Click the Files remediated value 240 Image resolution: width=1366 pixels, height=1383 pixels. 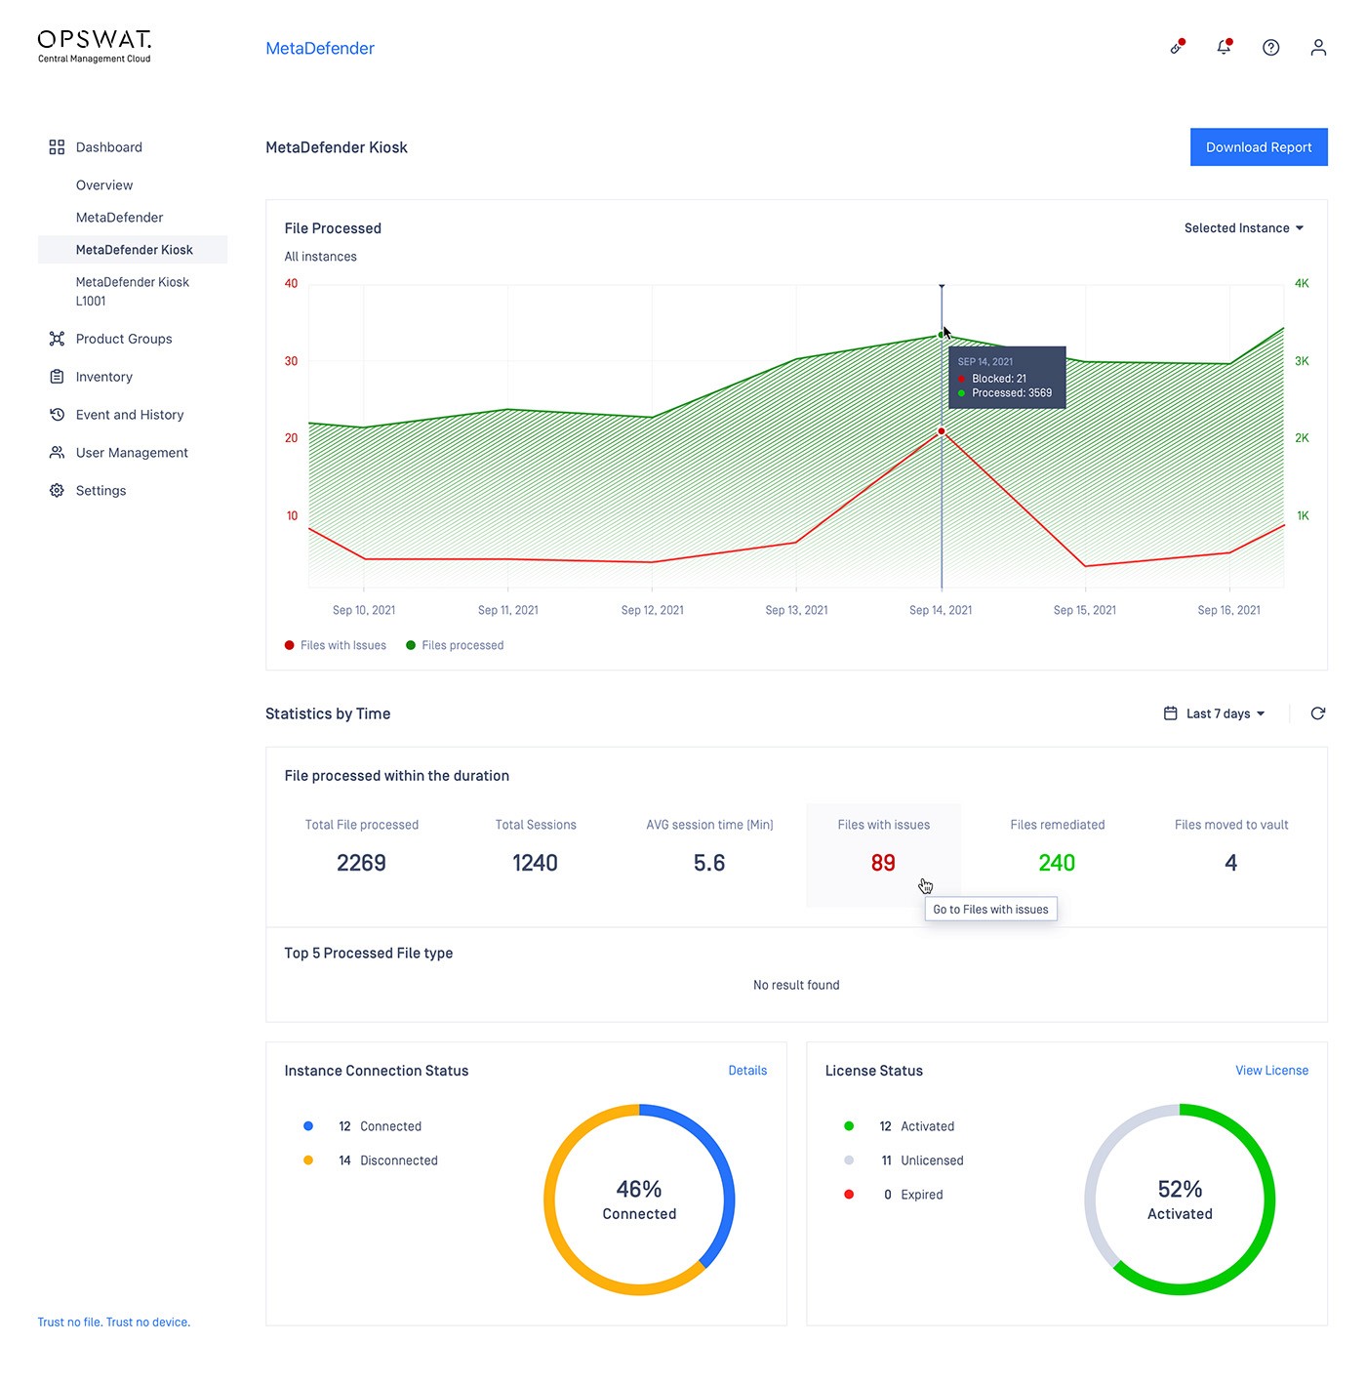1057,863
